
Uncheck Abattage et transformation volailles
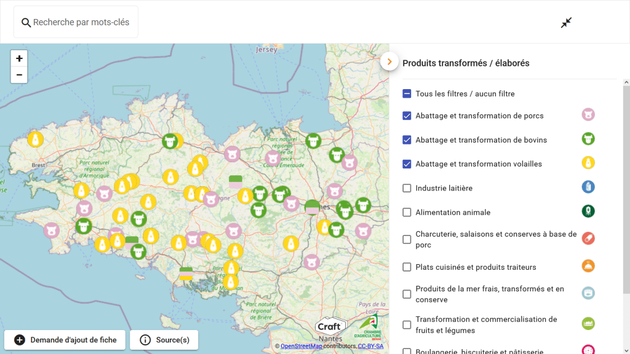[407, 163]
